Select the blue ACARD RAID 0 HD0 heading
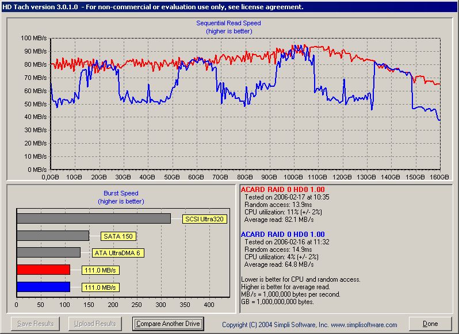 [x=282, y=235]
